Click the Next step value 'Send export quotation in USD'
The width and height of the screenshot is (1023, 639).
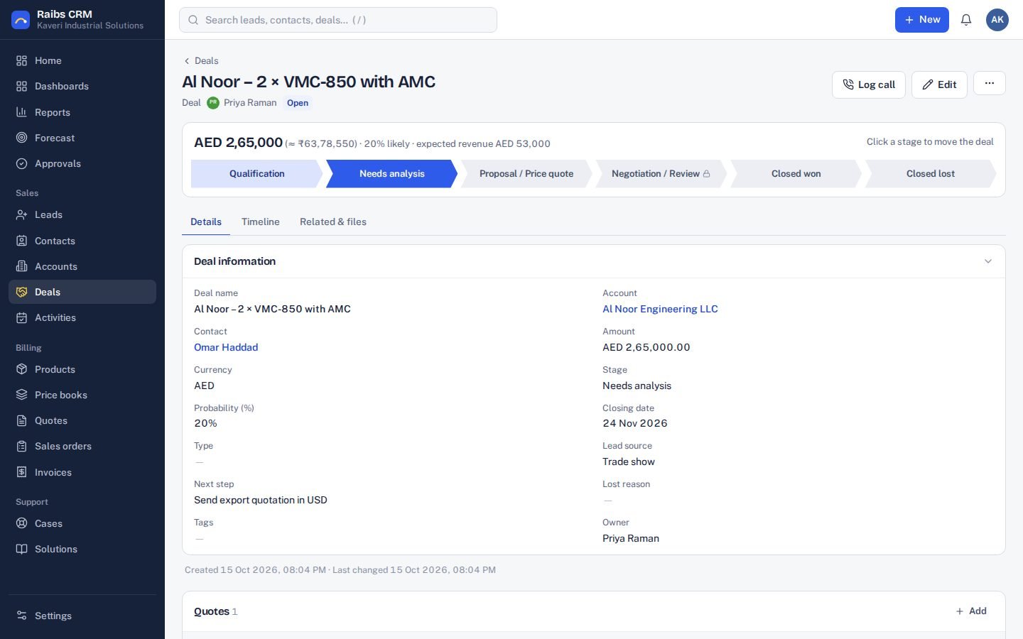(x=261, y=500)
